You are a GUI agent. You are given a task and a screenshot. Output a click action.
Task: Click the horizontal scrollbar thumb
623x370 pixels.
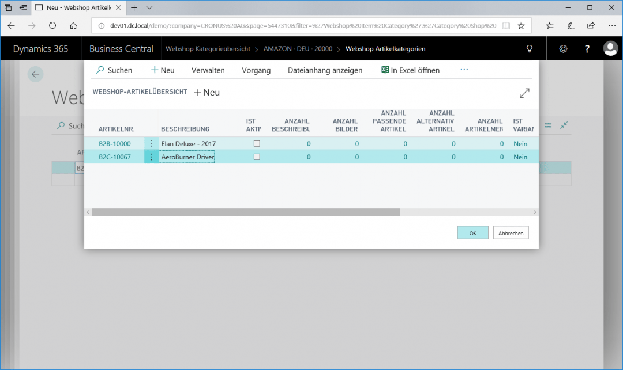click(x=246, y=212)
